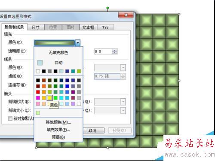Click the fill color gradient preview box
215x161 pixels.
click(x=55, y=43)
